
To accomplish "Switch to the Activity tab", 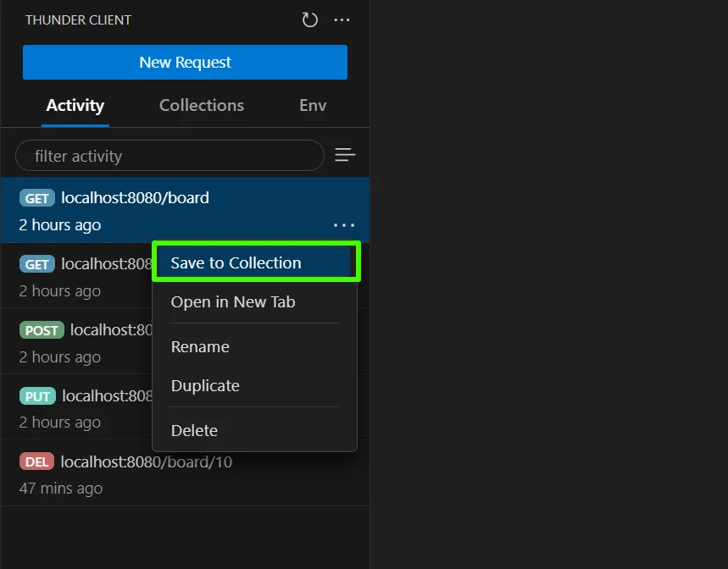I will coord(75,106).
